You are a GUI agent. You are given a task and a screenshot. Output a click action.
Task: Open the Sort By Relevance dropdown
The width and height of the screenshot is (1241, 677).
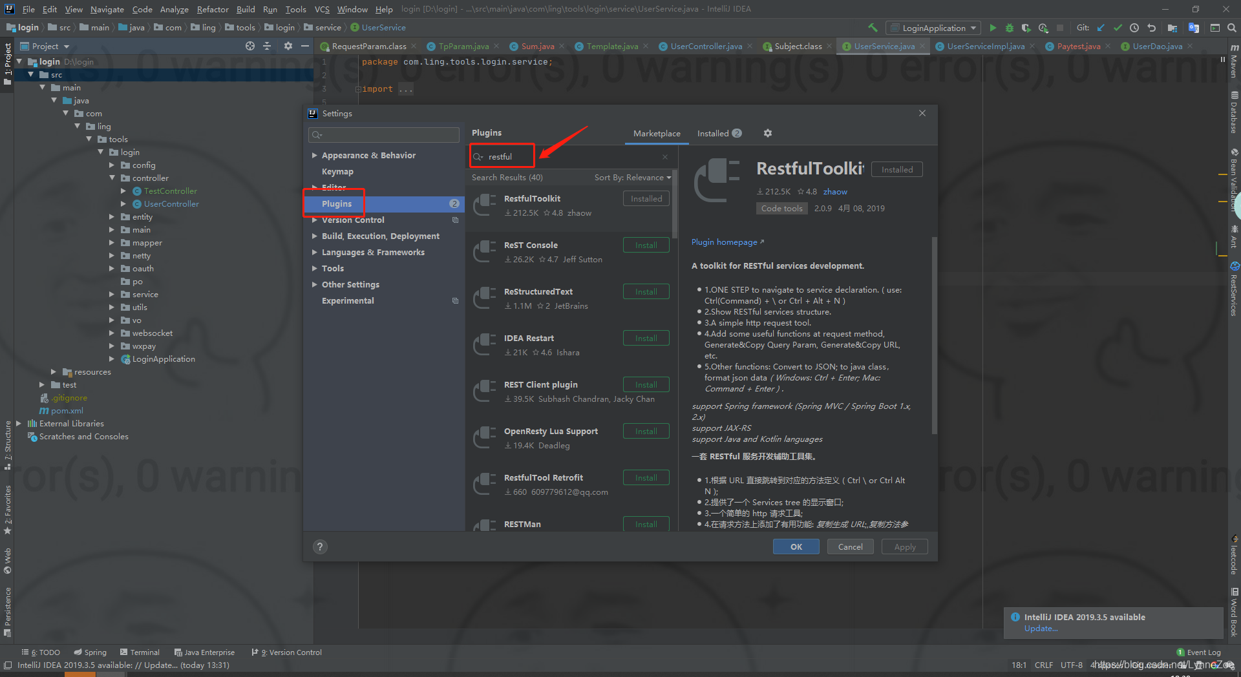(632, 177)
